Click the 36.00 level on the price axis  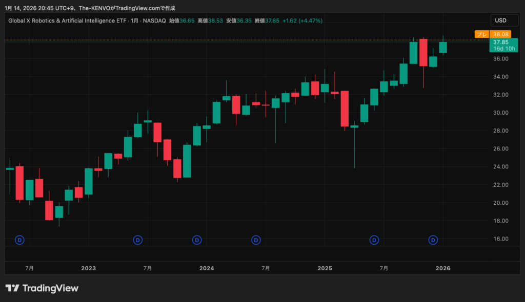[500, 59]
